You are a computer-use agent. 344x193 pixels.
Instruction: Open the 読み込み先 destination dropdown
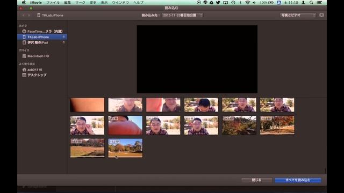(182, 15)
